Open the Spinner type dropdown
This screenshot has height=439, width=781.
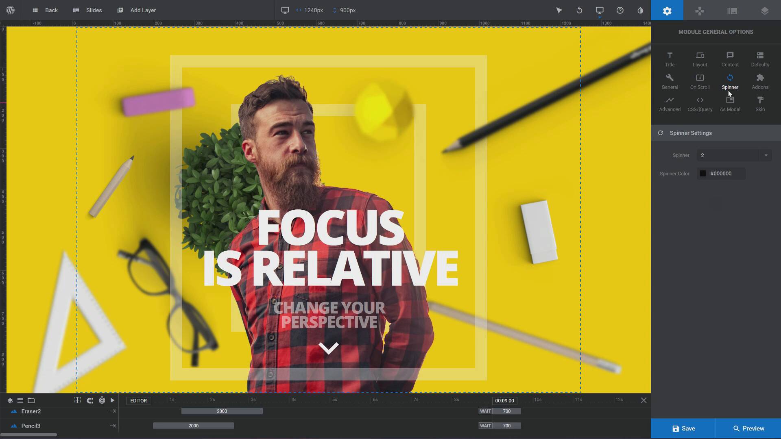pos(734,155)
